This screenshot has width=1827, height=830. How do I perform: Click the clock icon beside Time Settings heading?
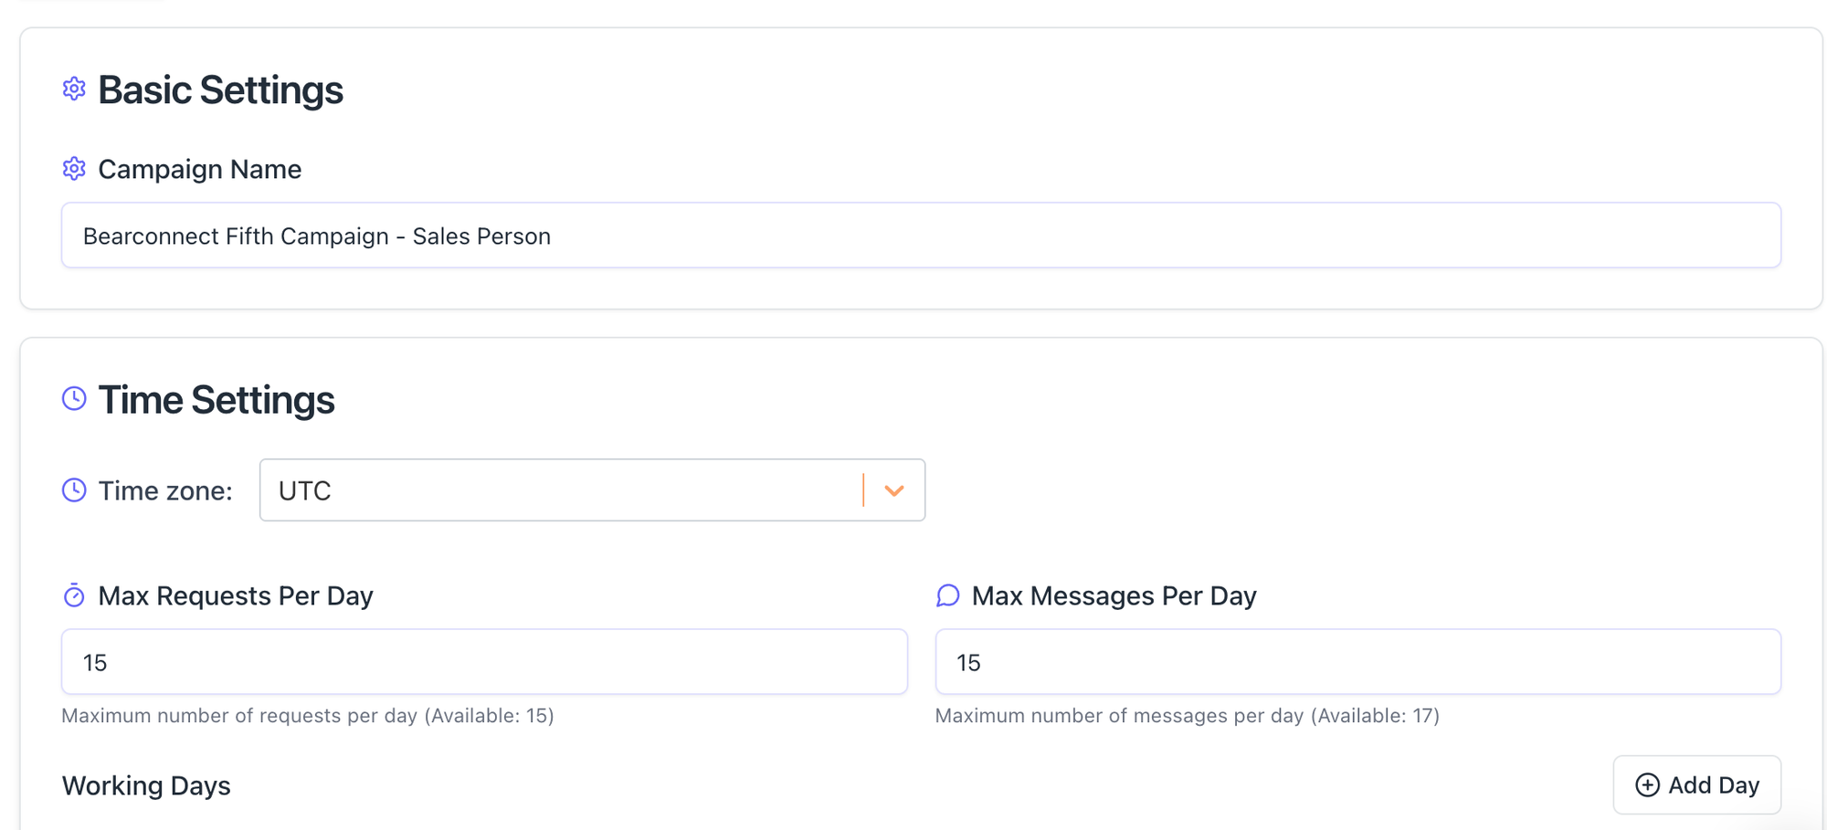pos(74,398)
